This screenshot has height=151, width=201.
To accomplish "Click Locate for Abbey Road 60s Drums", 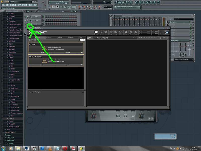I will click(x=42, y=65).
